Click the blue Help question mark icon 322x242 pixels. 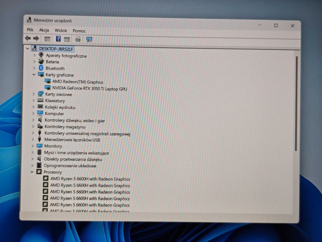click(x=58, y=39)
